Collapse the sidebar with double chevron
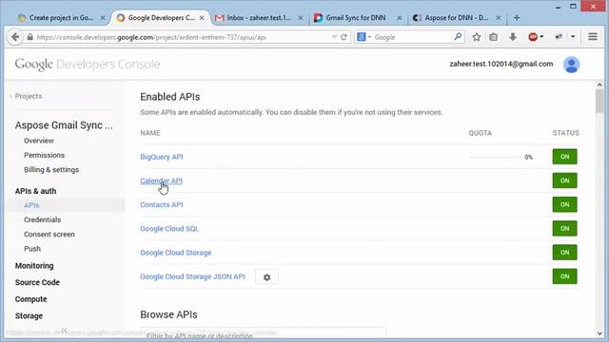 tap(64, 331)
